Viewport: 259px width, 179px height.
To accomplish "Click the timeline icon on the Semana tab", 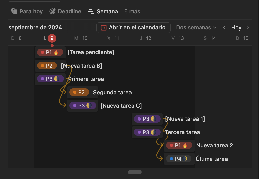I will 91,11.
